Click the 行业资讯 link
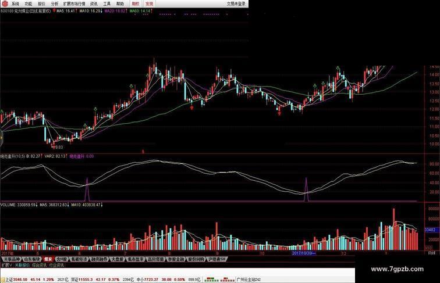Image resolution: width=440 pixels, height=283 pixels. (56, 265)
